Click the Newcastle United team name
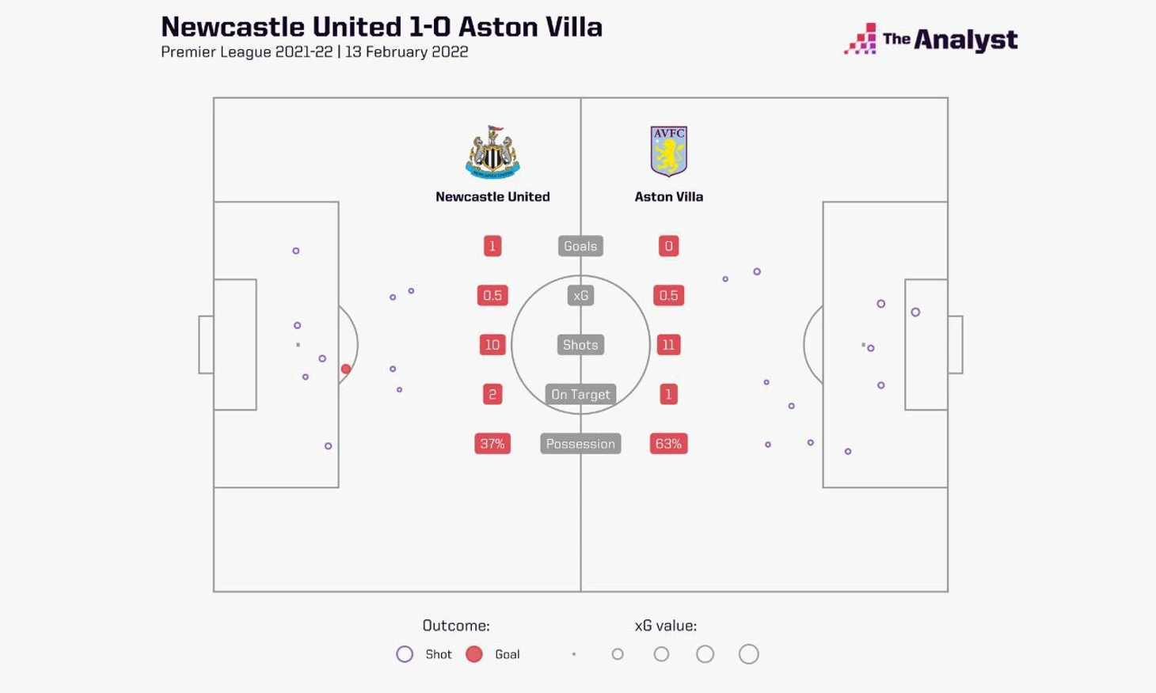The height and width of the screenshot is (693, 1156). (x=492, y=197)
